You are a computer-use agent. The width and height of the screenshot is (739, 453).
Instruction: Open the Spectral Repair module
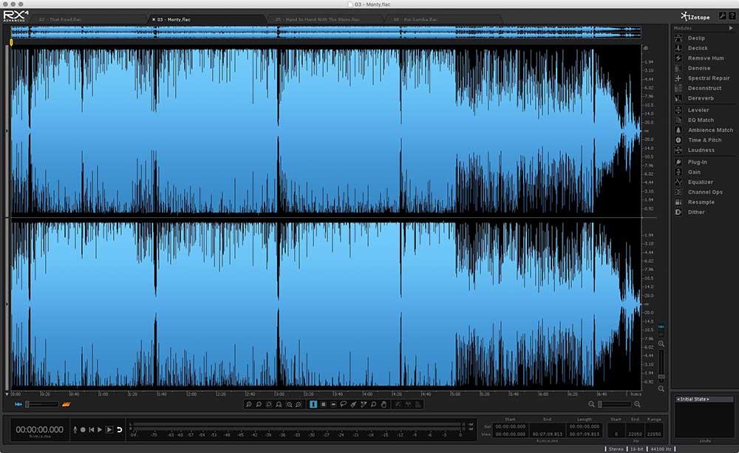point(709,78)
